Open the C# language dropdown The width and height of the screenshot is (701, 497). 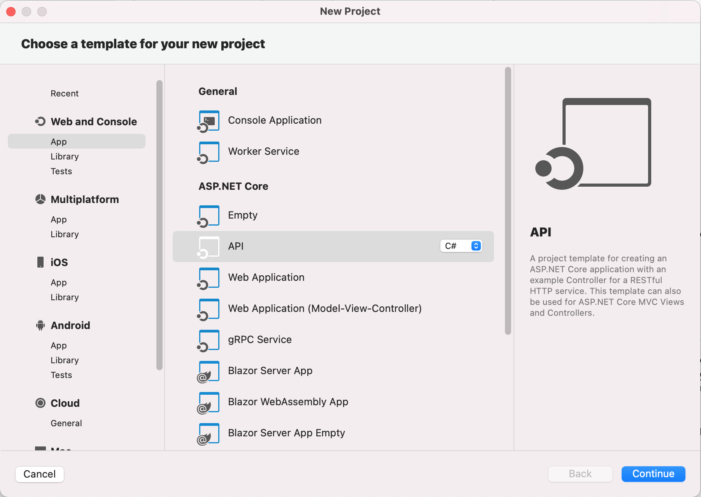[461, 246]
